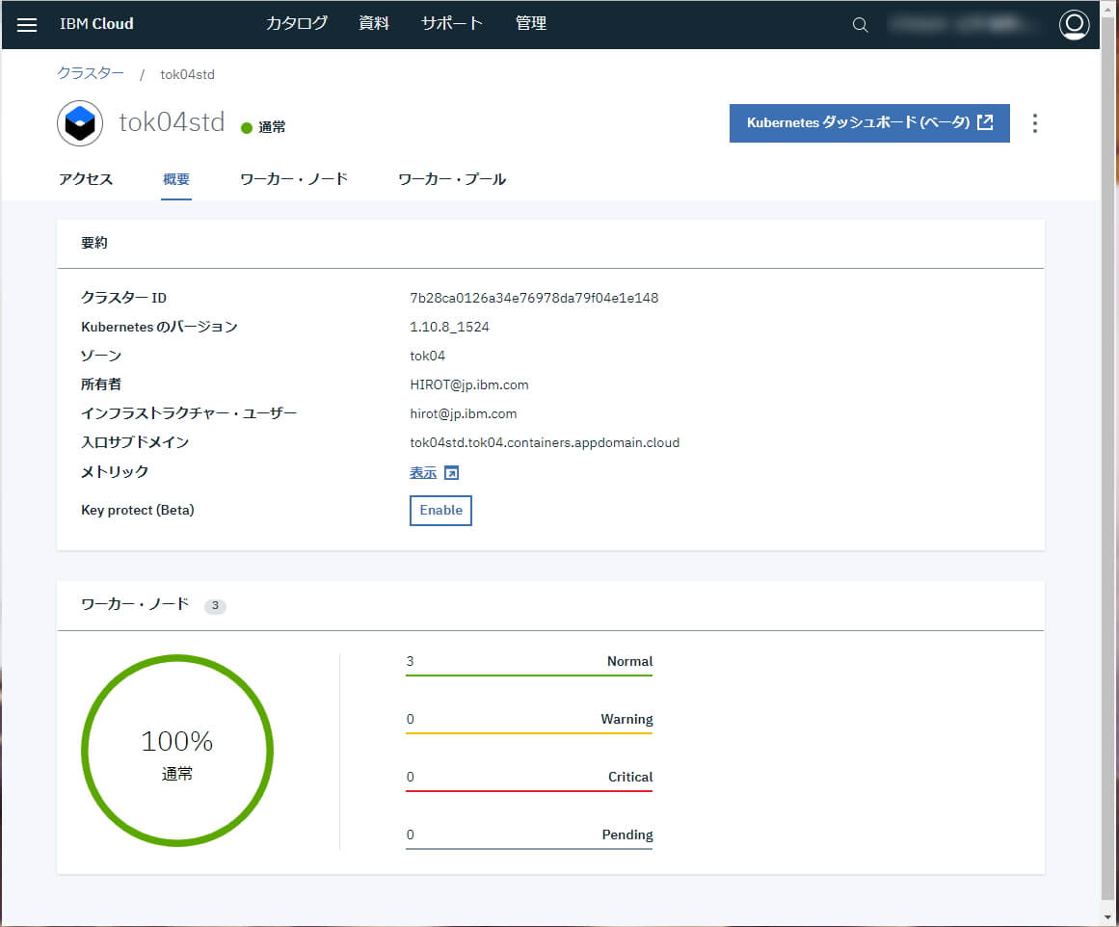The width and height of the screenshot is (1119, 927).
Task: Click the blurred account name in header
Action: click(x=962, y=25)
